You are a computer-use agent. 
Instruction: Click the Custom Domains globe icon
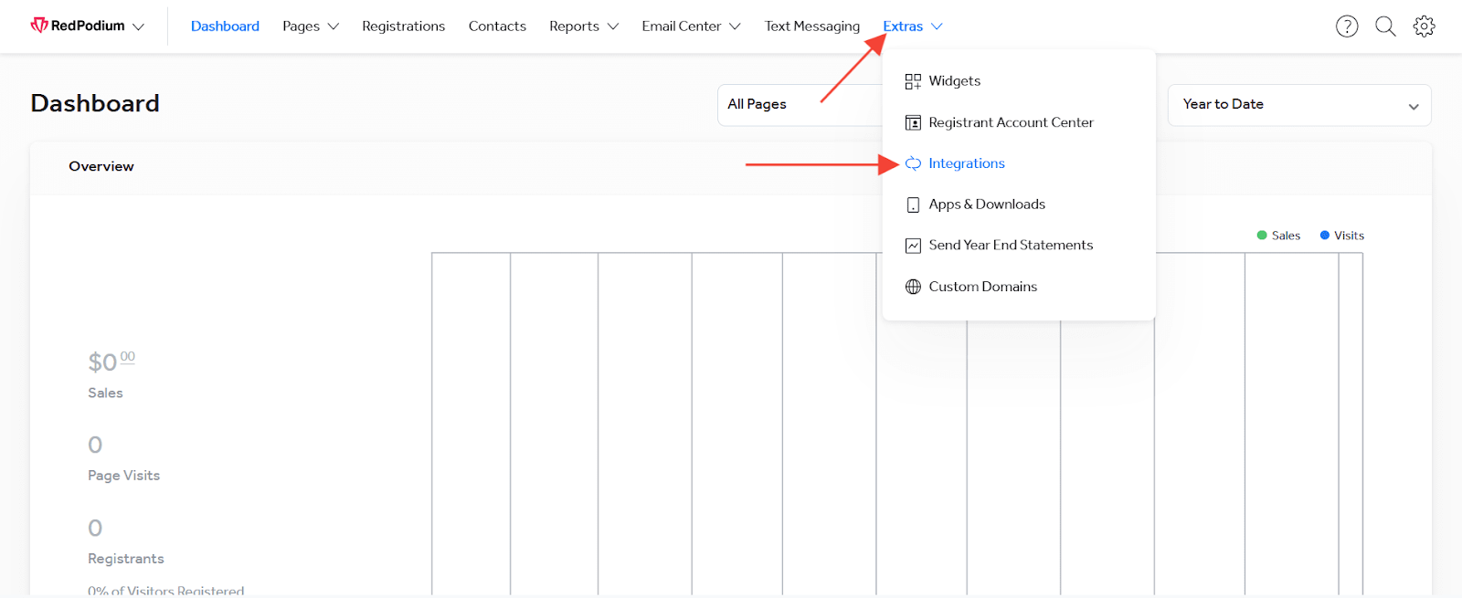(913, 287)
